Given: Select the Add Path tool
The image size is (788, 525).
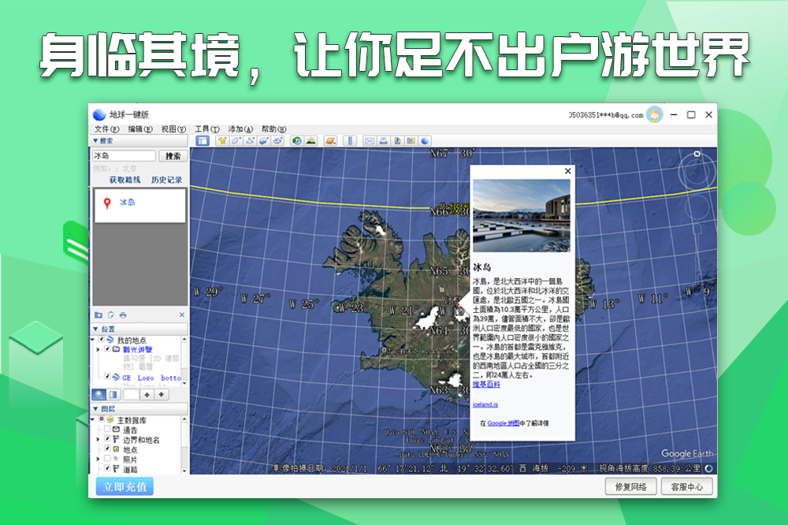Looking at the screenshot, I should coord(250,140).
